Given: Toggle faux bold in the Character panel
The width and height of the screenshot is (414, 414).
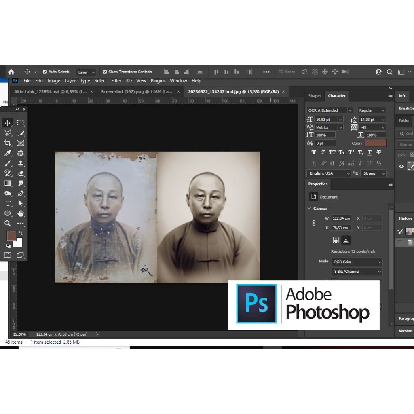Looking at the screenshot, I should coord(314,152).
